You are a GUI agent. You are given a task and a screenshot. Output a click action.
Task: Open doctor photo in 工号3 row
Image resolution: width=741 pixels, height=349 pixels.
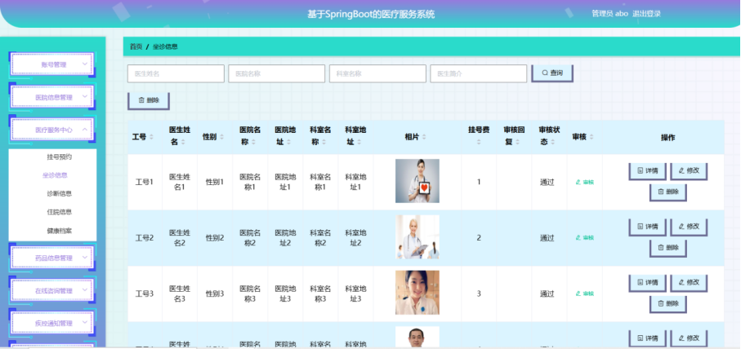417,293
